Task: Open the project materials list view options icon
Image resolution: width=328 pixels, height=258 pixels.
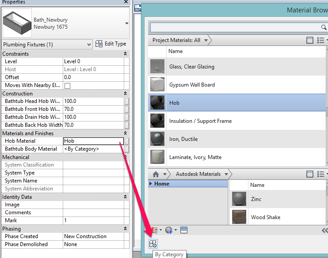Action: (x=320, y=40)
